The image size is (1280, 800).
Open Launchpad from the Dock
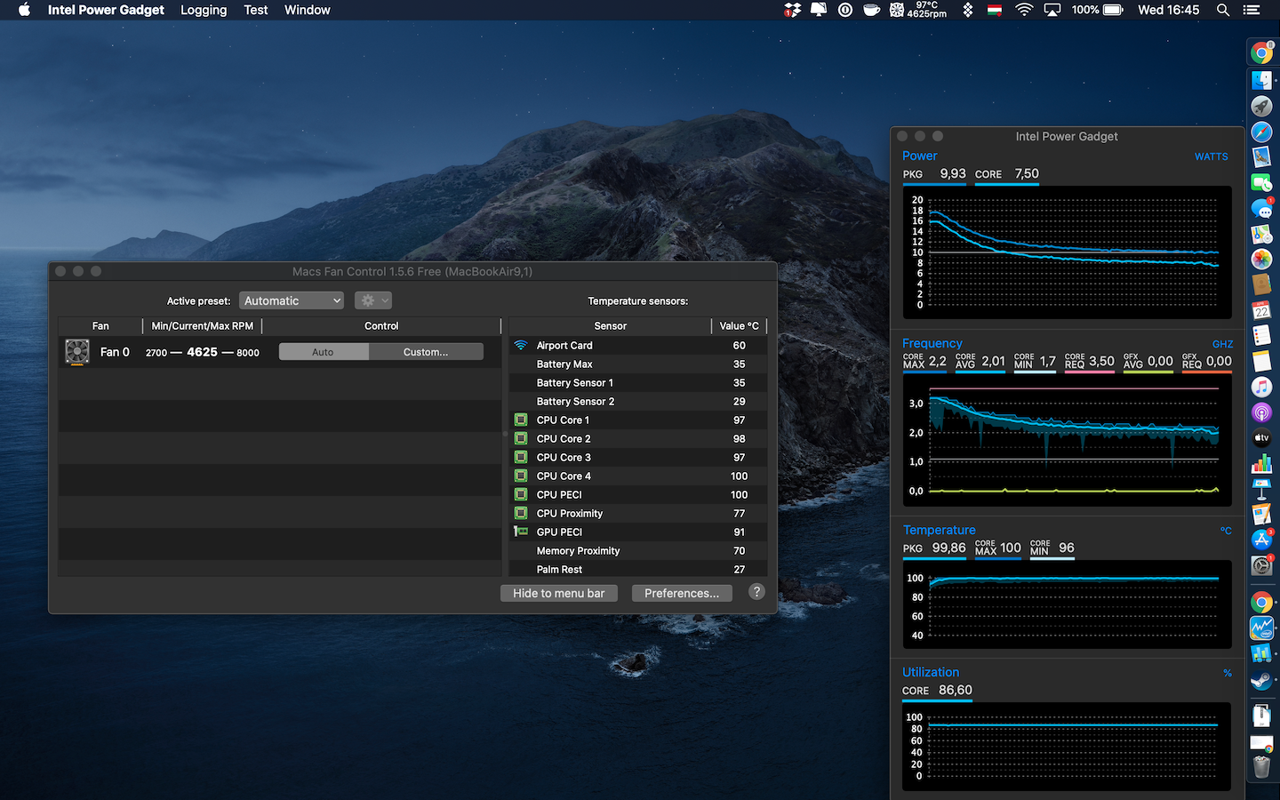click(1261, 106)
